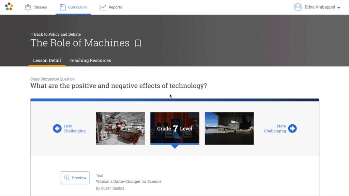Click the Watson a Game-Changer for Science title
The height and width of the screenshot is (196, 349).
pos(129,181)
